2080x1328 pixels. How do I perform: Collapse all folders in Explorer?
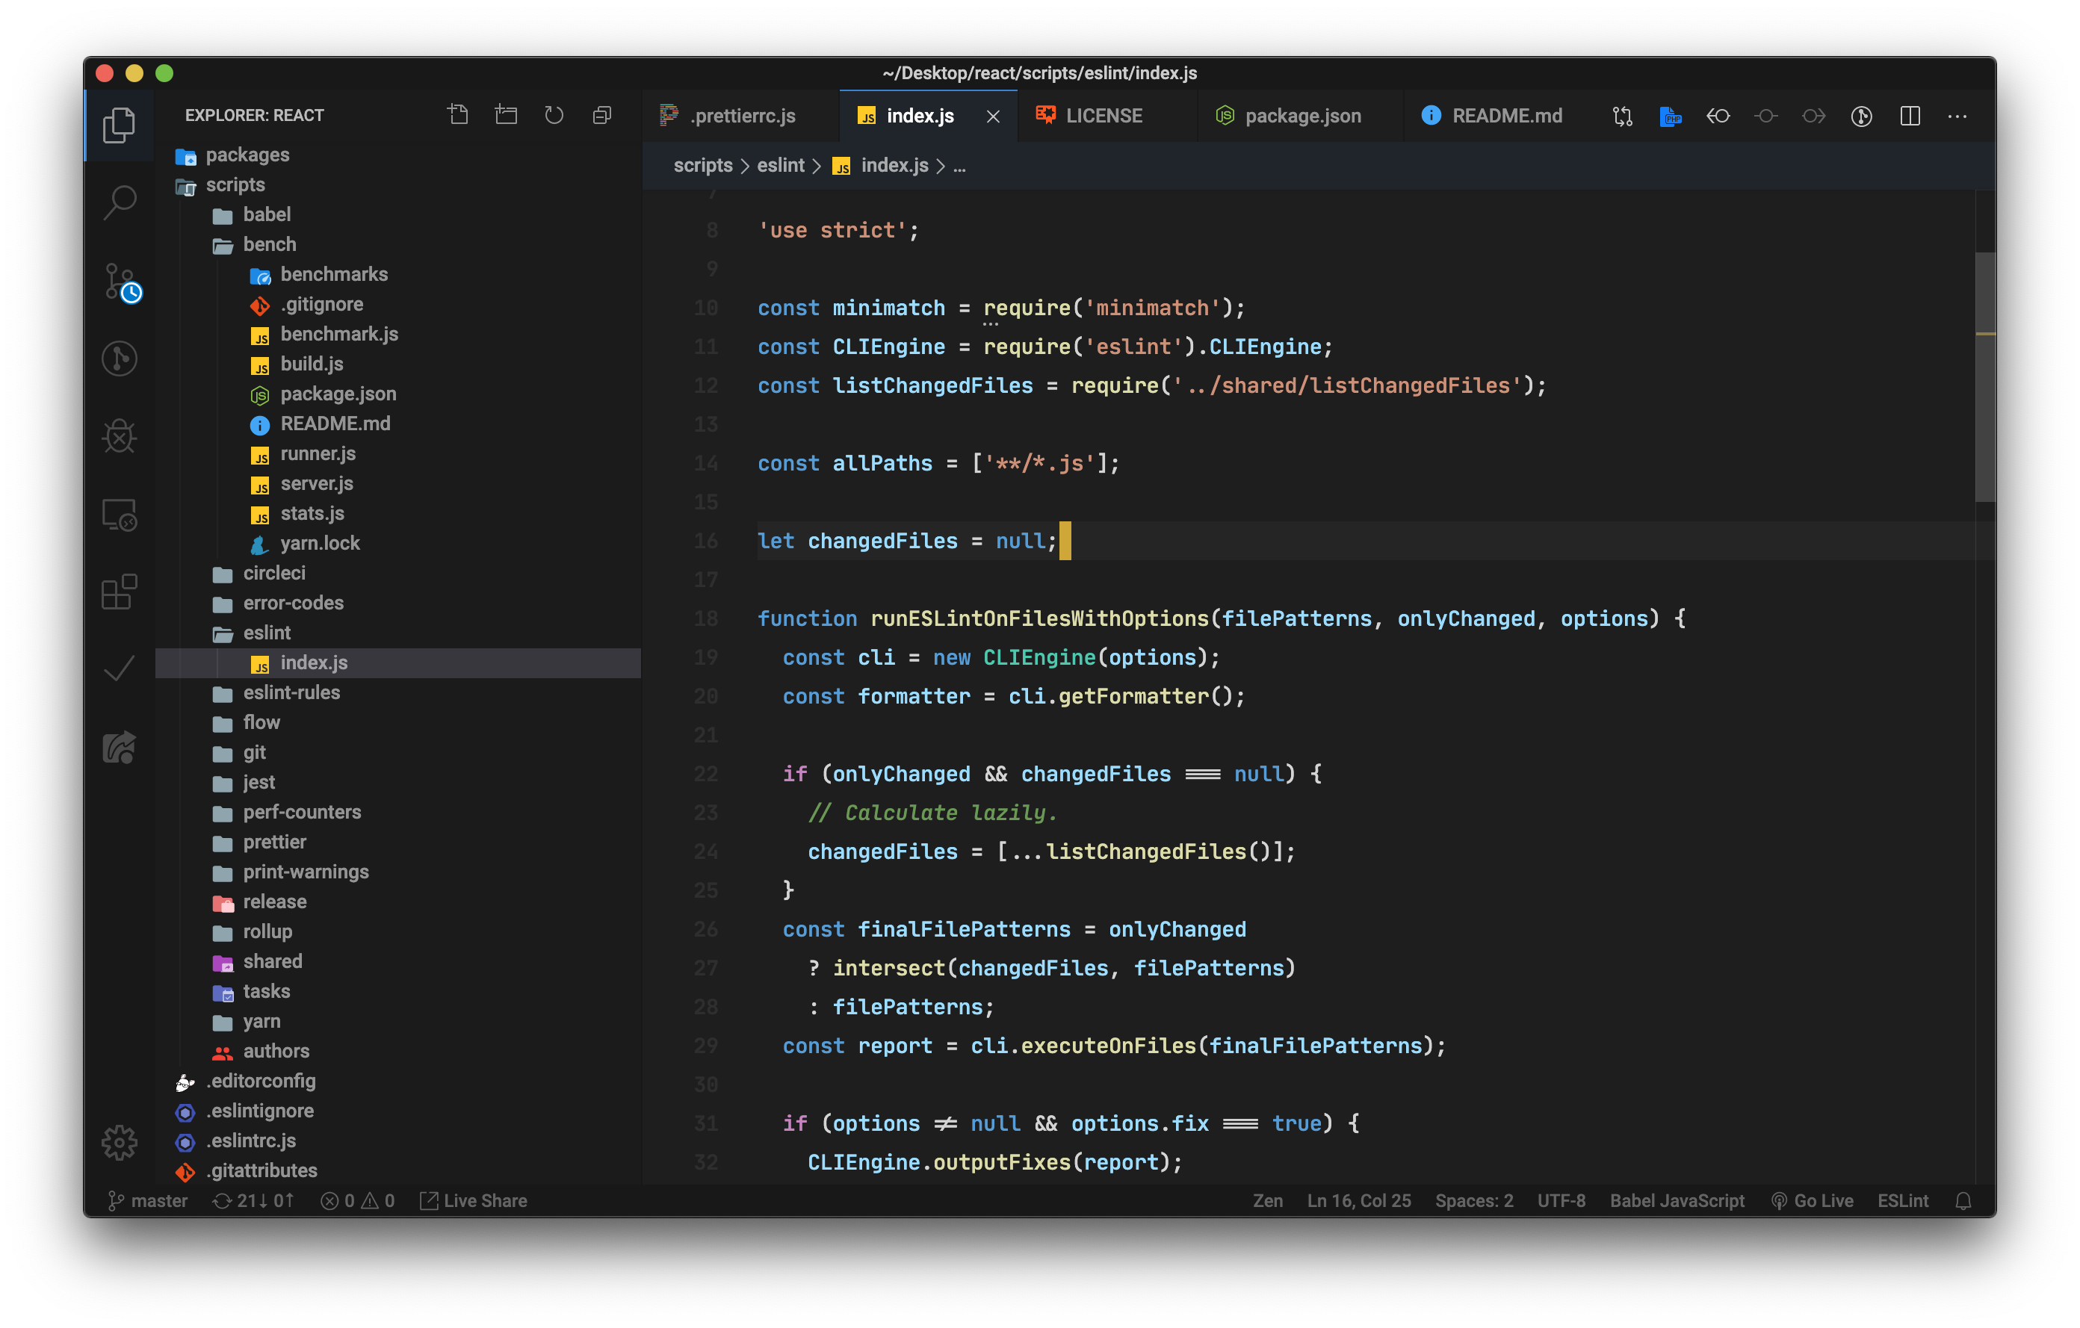[602, 115]
